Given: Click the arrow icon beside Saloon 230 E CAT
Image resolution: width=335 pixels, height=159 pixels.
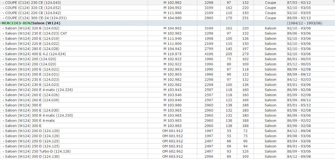Looking at the screenshot, I should tap(3, 33).
